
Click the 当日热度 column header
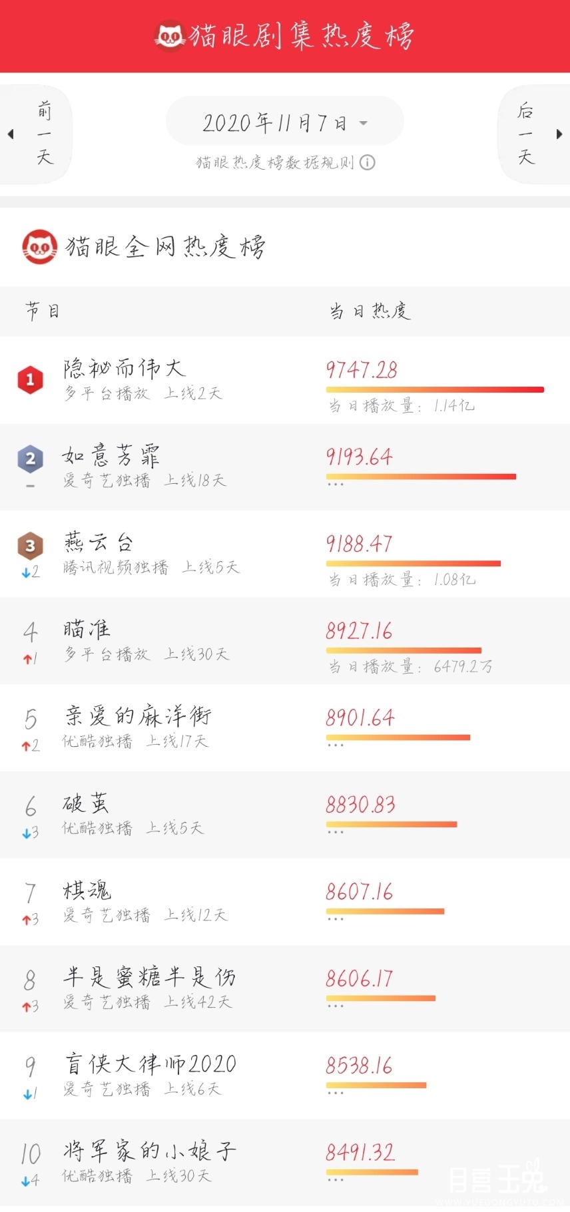[370, 311]
